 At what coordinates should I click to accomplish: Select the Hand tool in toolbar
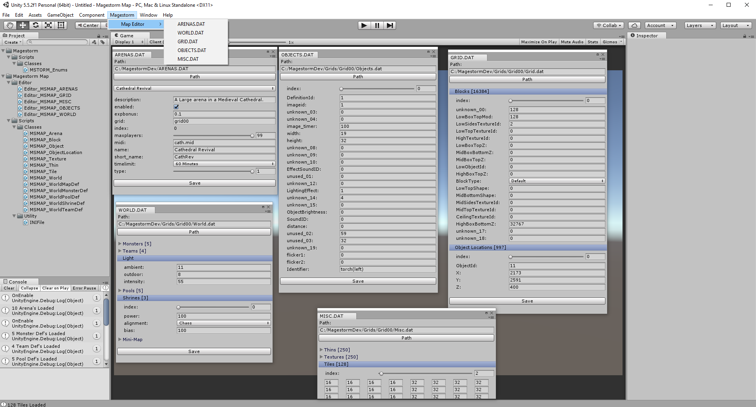(x=10, y=25)
